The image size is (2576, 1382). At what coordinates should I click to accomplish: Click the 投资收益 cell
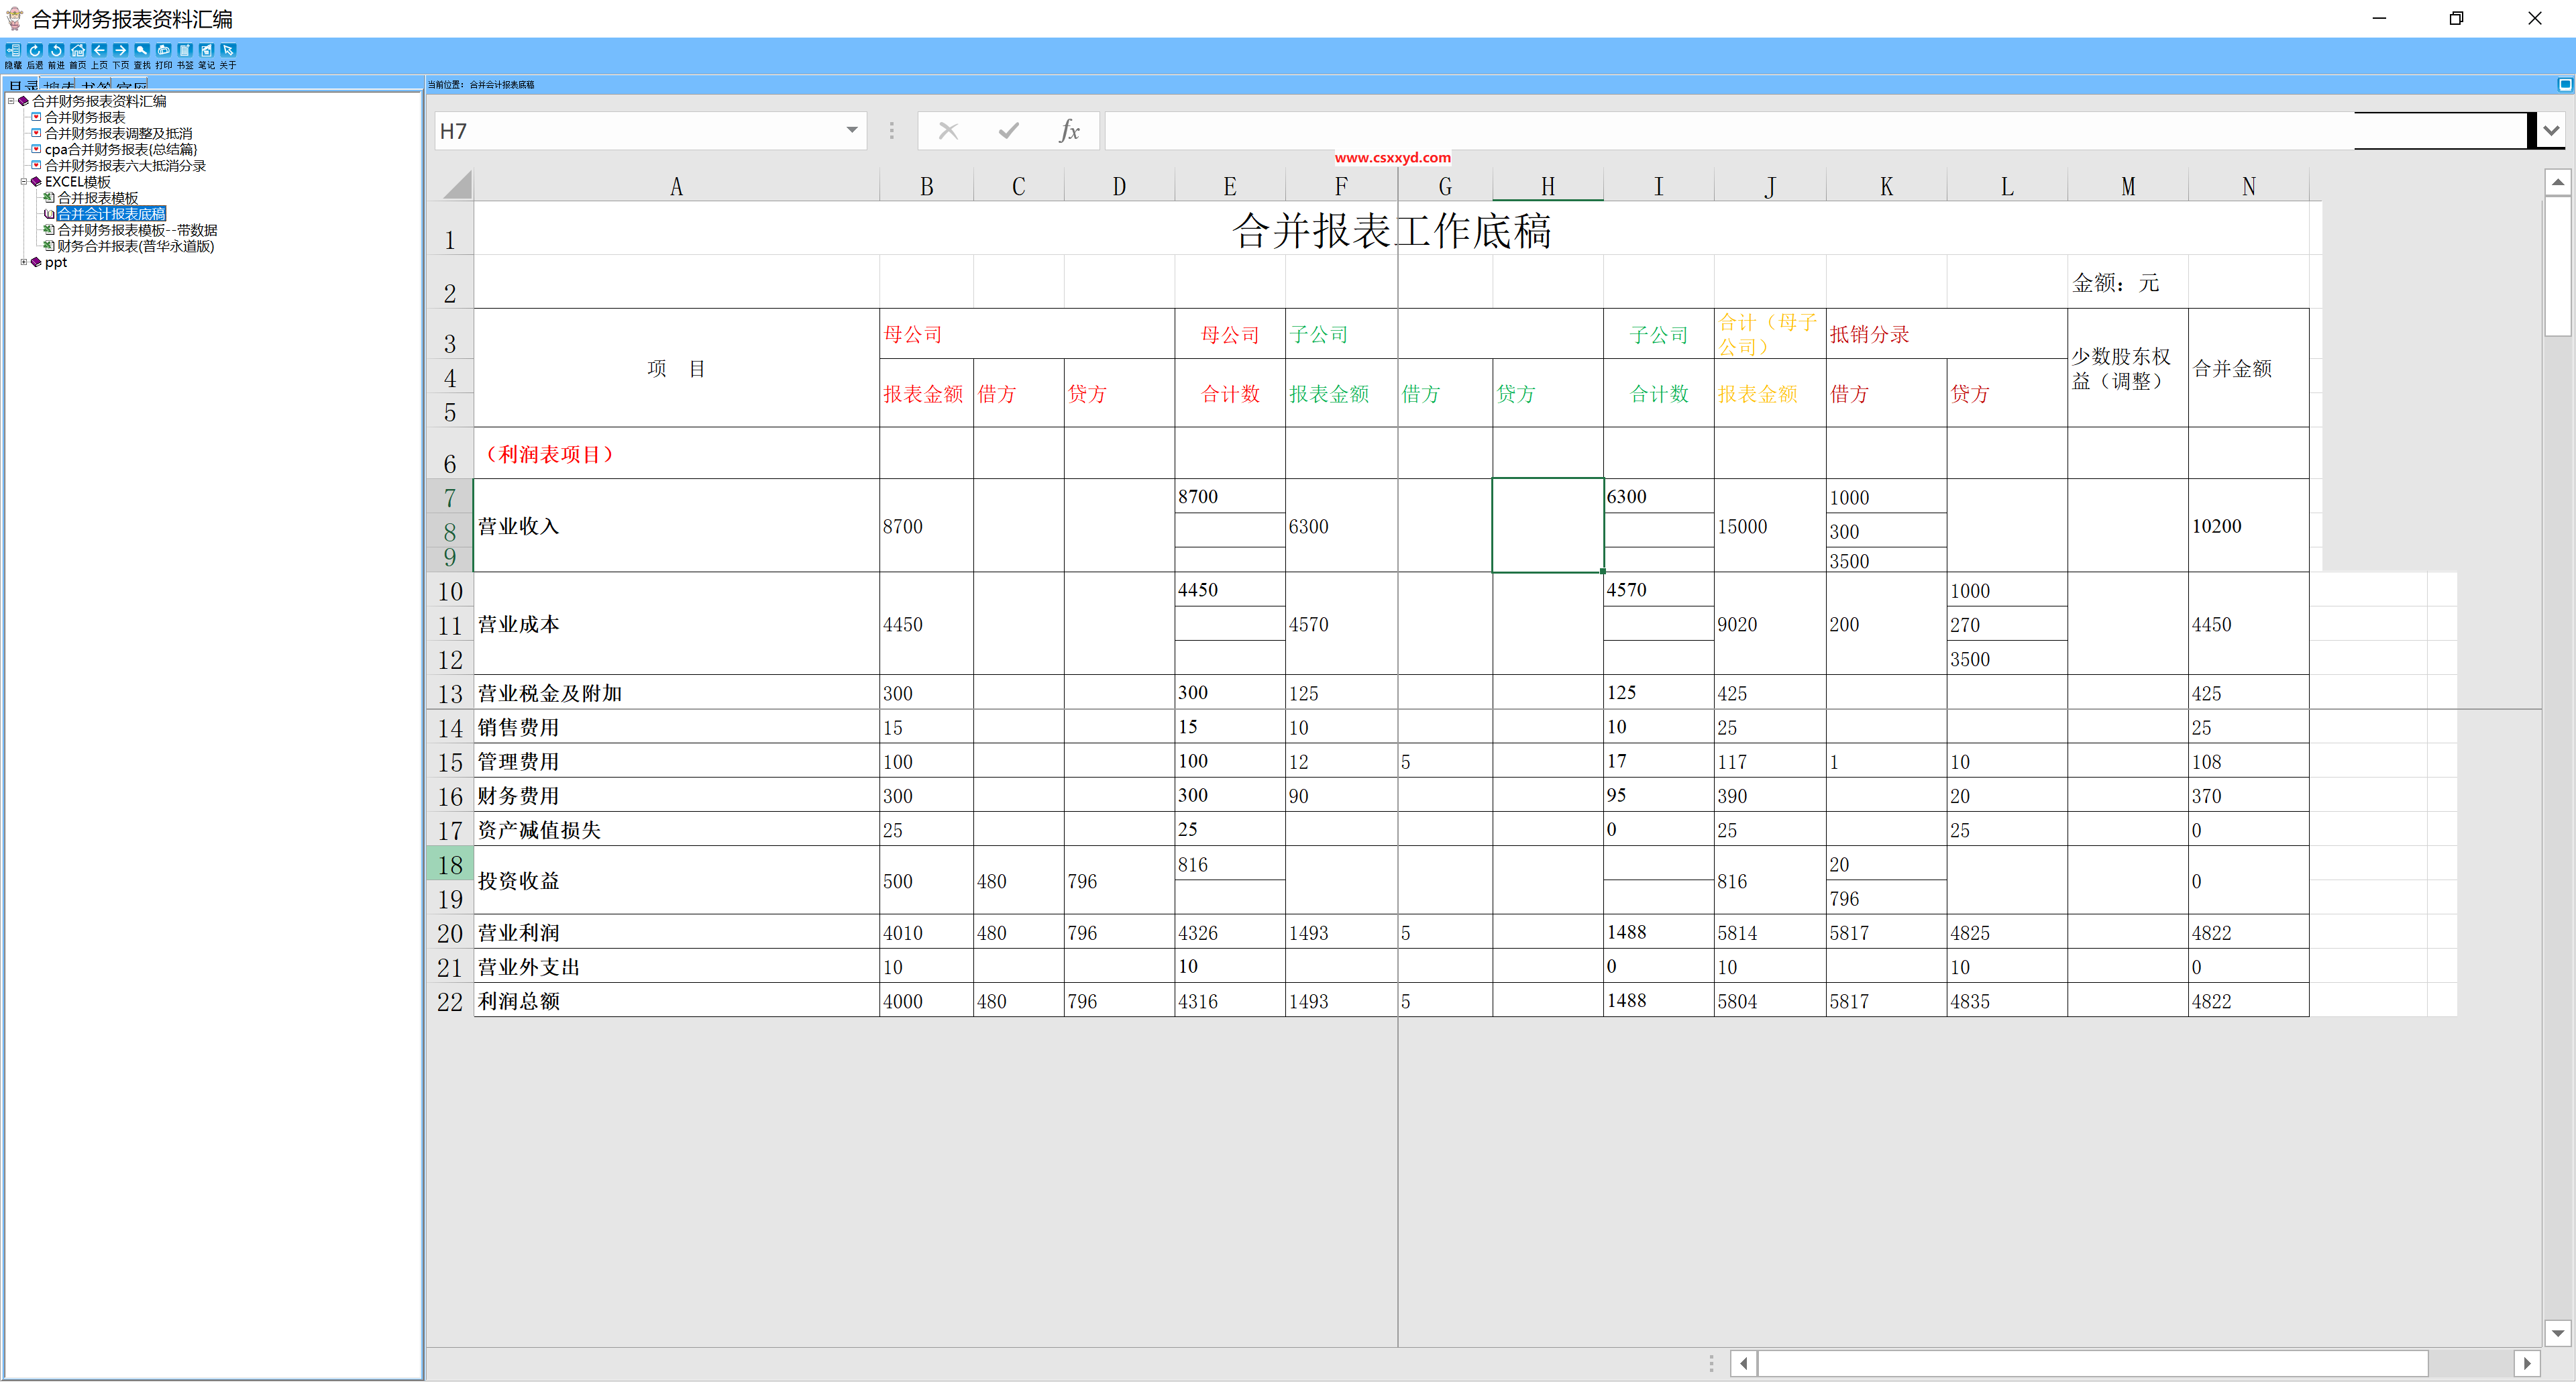click(x=676, y=881)
